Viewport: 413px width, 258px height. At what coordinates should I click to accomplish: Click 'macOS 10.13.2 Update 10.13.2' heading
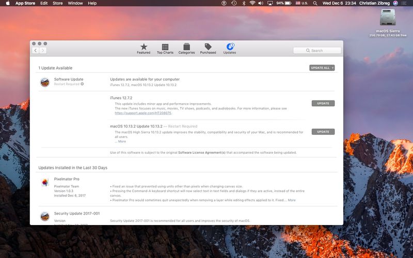[136, 126]
